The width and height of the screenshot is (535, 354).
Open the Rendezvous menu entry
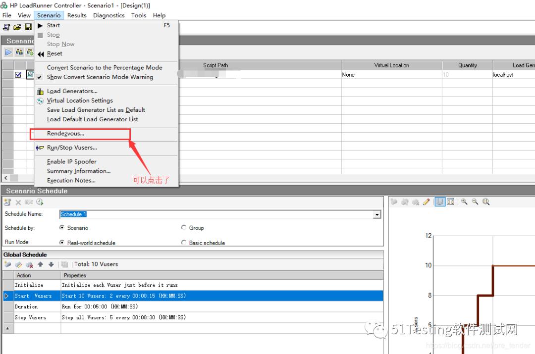(x=107, y=133)
